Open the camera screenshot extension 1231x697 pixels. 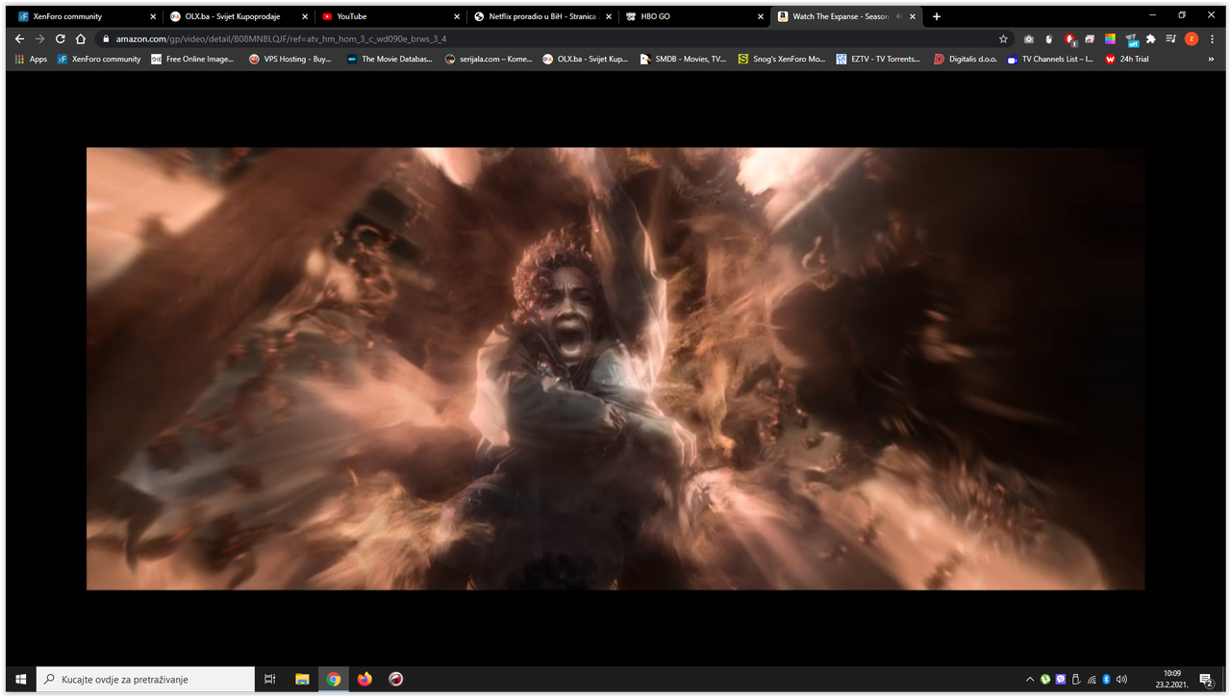click(x=1029, y=39)
